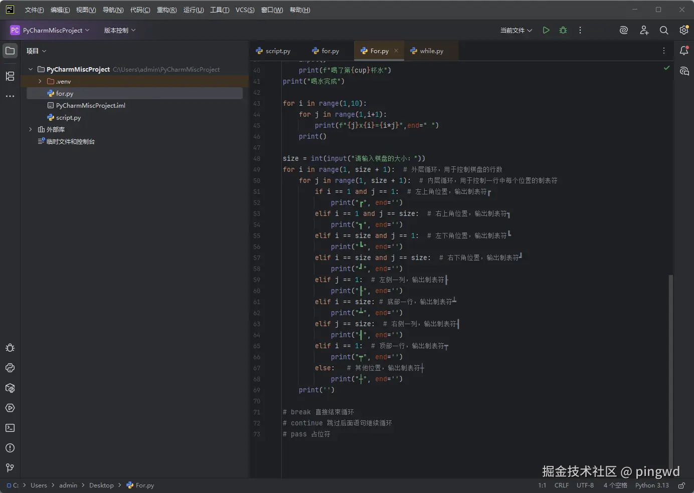Toggle the Project tool window folder icon
The image size is (694, 493).
[x=10, y=51]
